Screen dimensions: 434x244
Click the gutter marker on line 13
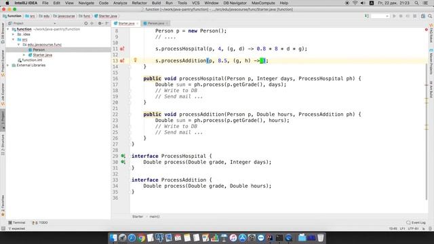[x=122, y=61]
